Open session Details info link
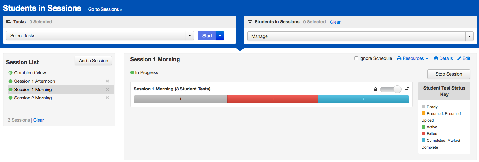Image resolution: width=479 pixels, height=162 pixels. coord(443,58)
